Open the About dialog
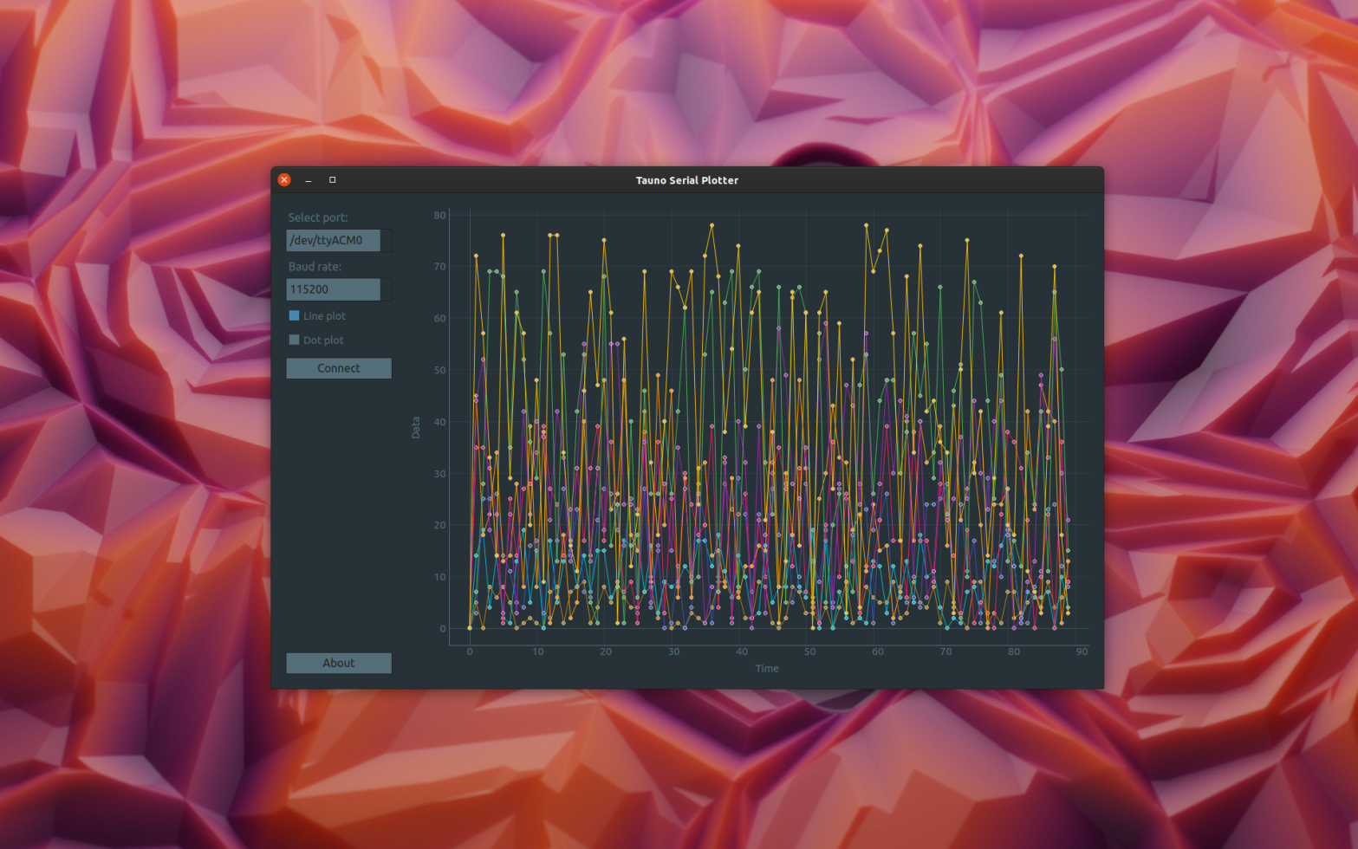The width and height of the screenshot is (1358, 849). coord(339,663)
